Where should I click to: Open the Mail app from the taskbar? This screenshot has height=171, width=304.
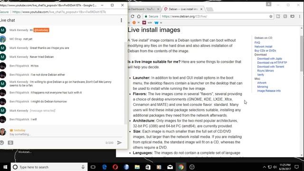[x=170, y=167]
